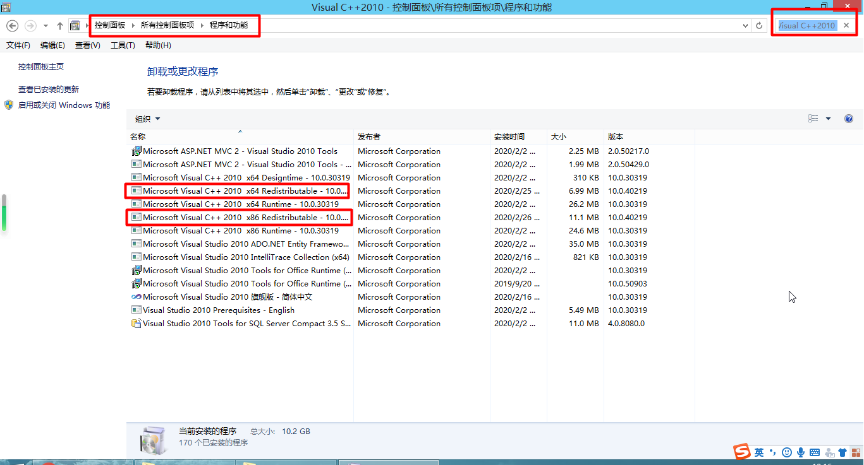Click the 2019/9/20 install date cell
864x465 pixels.
tap(517, 284)
